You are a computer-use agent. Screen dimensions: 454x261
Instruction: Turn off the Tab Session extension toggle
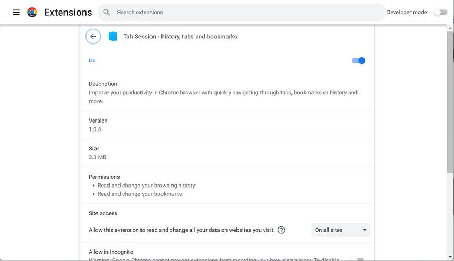pyautogui.click(x=359, y=61)
